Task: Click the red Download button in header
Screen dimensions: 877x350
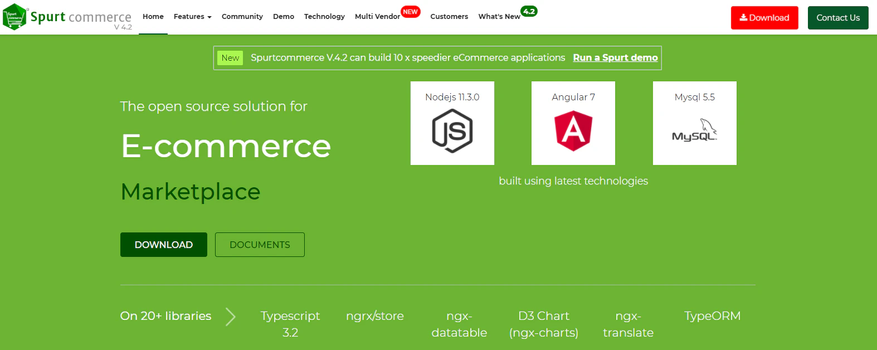Action: pyautogui.click(x=764, y=18)
